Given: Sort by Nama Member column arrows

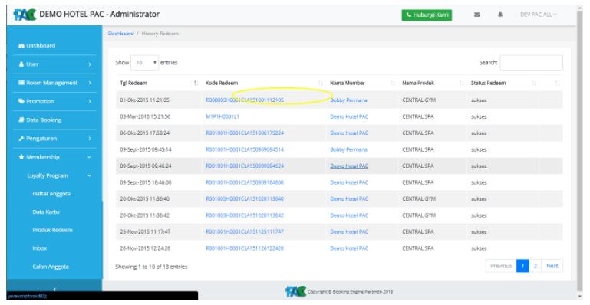Looking at the screenshot, I should coord(393,83).
